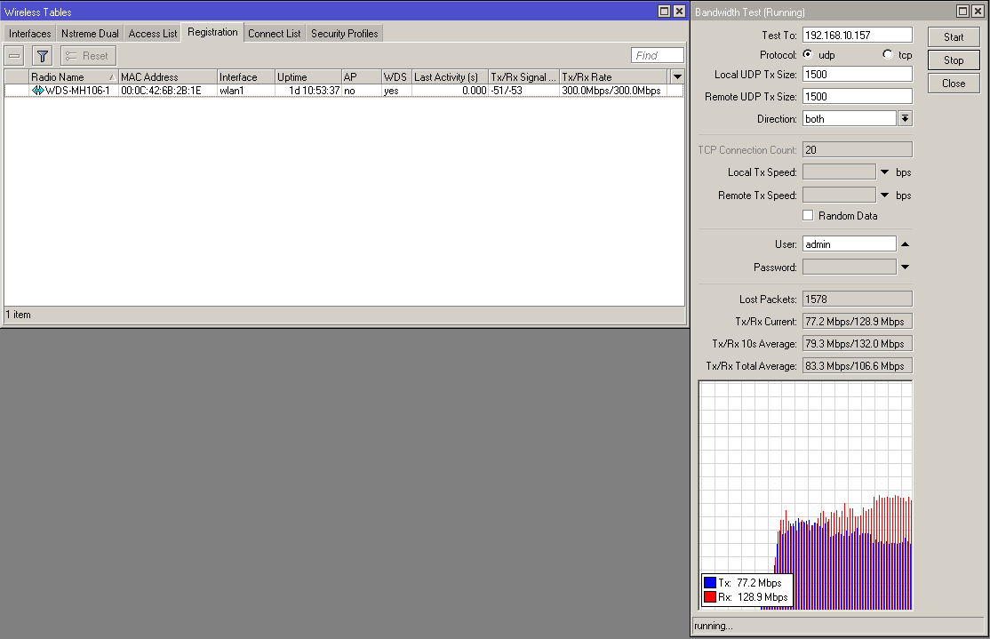
Task: Sort by WDS column header
Action: pyautogui.click(x=396, y=77)
